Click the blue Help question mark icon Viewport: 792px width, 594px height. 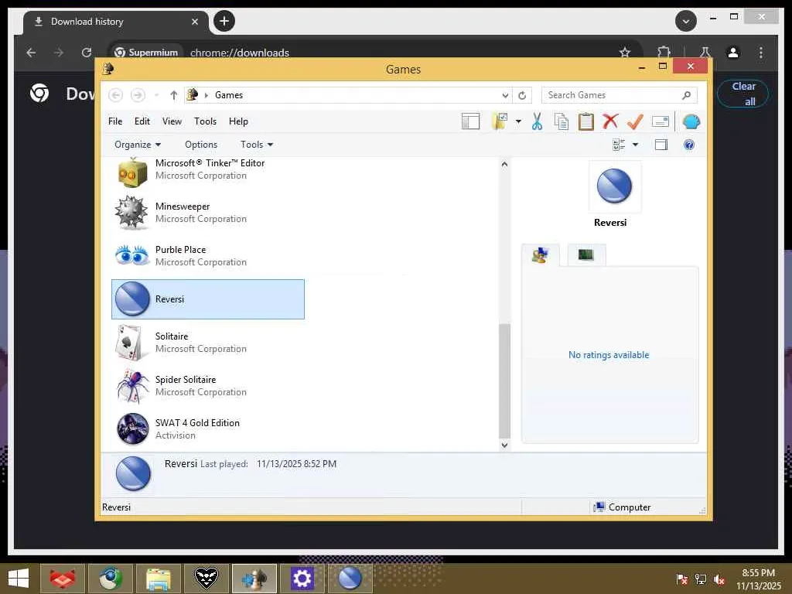[x=689, y=145]
